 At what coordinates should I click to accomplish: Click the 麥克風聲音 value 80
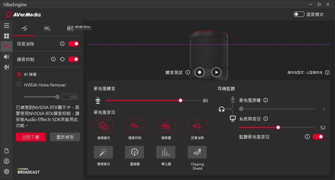click(x=205, y=101)
